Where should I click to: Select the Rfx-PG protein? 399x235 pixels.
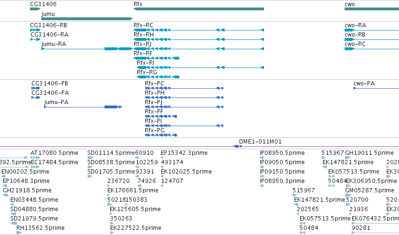[161, 135]
